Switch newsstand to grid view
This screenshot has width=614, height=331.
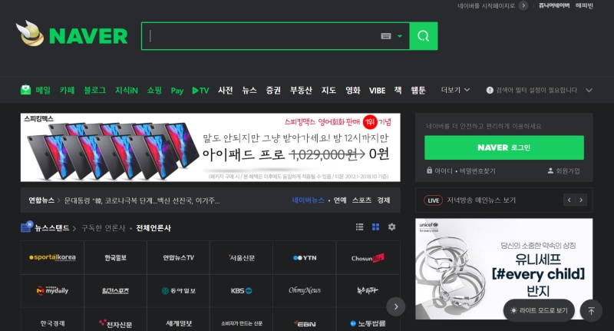375,227
